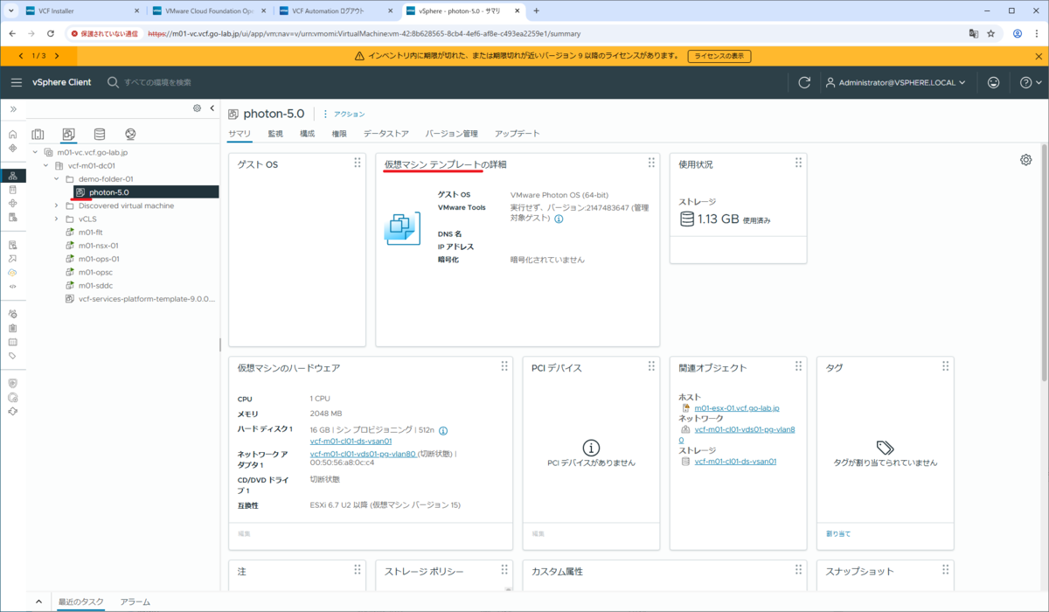Open a new browser tab
This screenshot has width=1049, height=612.
pyautogui.click(x=536, y=11)
